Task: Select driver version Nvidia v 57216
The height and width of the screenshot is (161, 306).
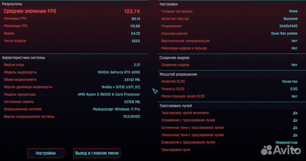Action: tap(121, 87)
